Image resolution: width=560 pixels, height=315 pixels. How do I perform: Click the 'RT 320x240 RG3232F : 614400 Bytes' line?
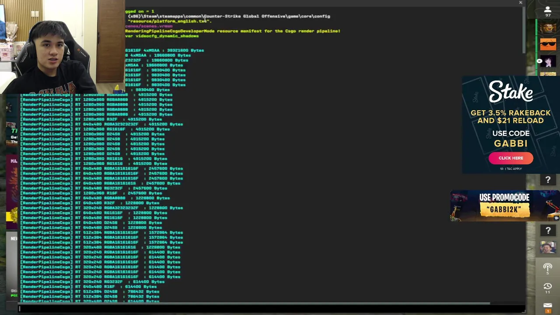coord(93,282)
